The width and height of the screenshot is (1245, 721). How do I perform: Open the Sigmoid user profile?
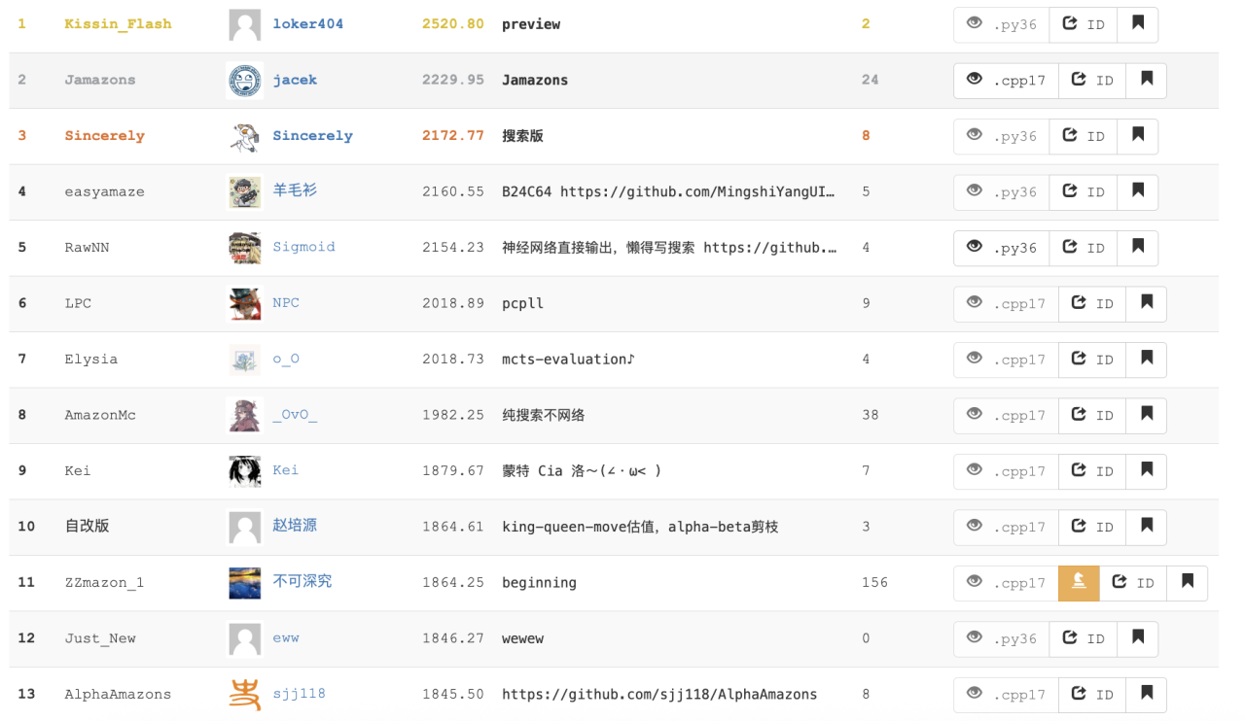pos(303,247)
